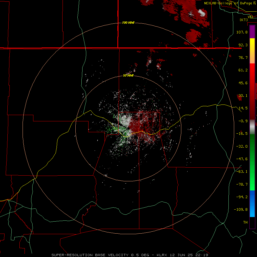
Task: Pick the blue-to-cyan color bar segment
Action: (x=252, y=204)
